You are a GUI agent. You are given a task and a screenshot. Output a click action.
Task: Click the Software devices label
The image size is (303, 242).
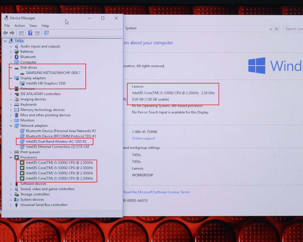(x=33, y=184)
